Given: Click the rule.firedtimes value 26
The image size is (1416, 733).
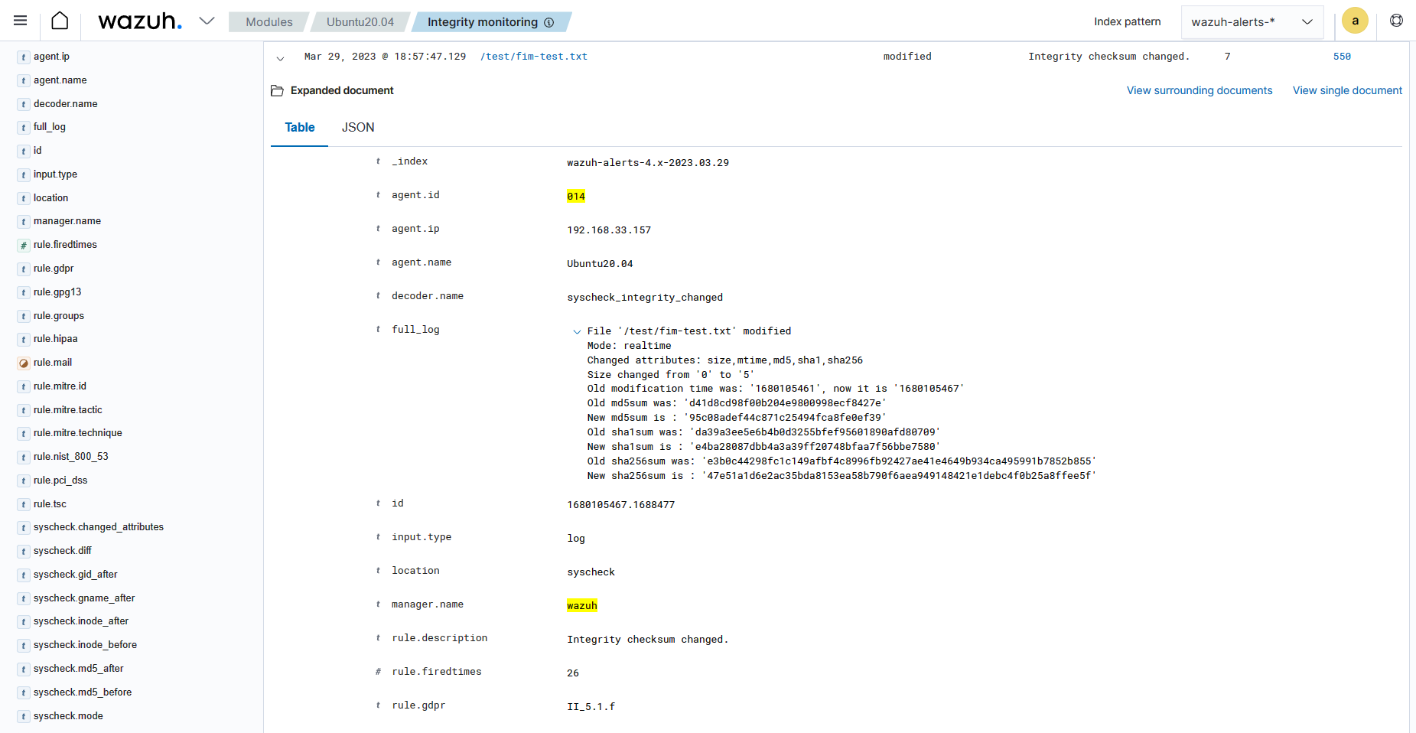Looking at the screenshot, I should coord(573,673).
